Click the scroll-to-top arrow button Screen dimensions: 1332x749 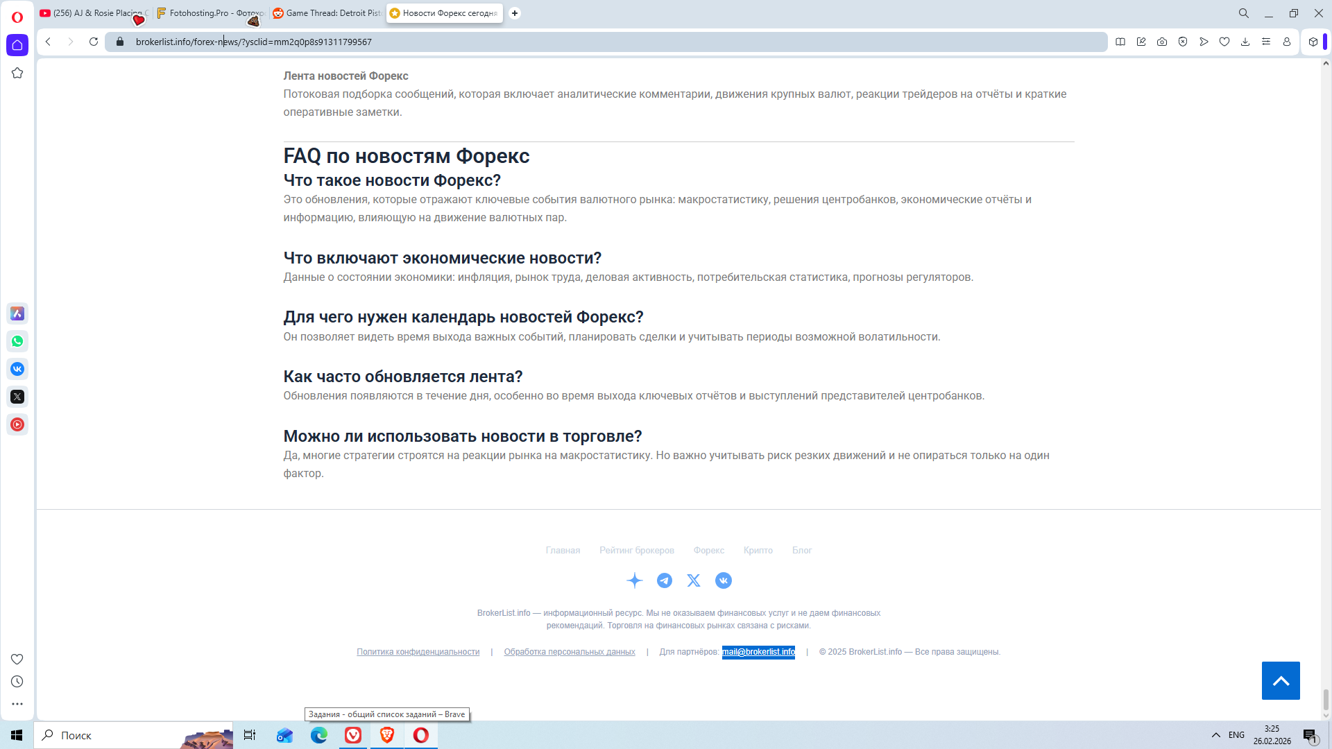pyautogui.click(x=1281, y=680)
